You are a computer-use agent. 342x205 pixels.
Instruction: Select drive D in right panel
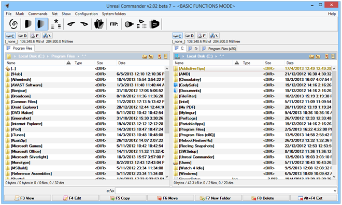(x=190, y=36)
